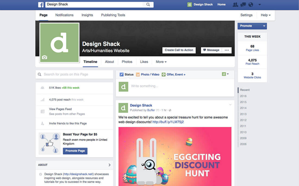Click camera icon on profile picture

44,57
